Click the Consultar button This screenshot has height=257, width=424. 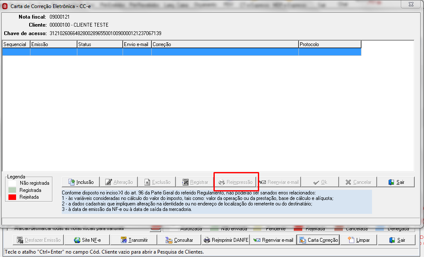(x=179, y=240)
